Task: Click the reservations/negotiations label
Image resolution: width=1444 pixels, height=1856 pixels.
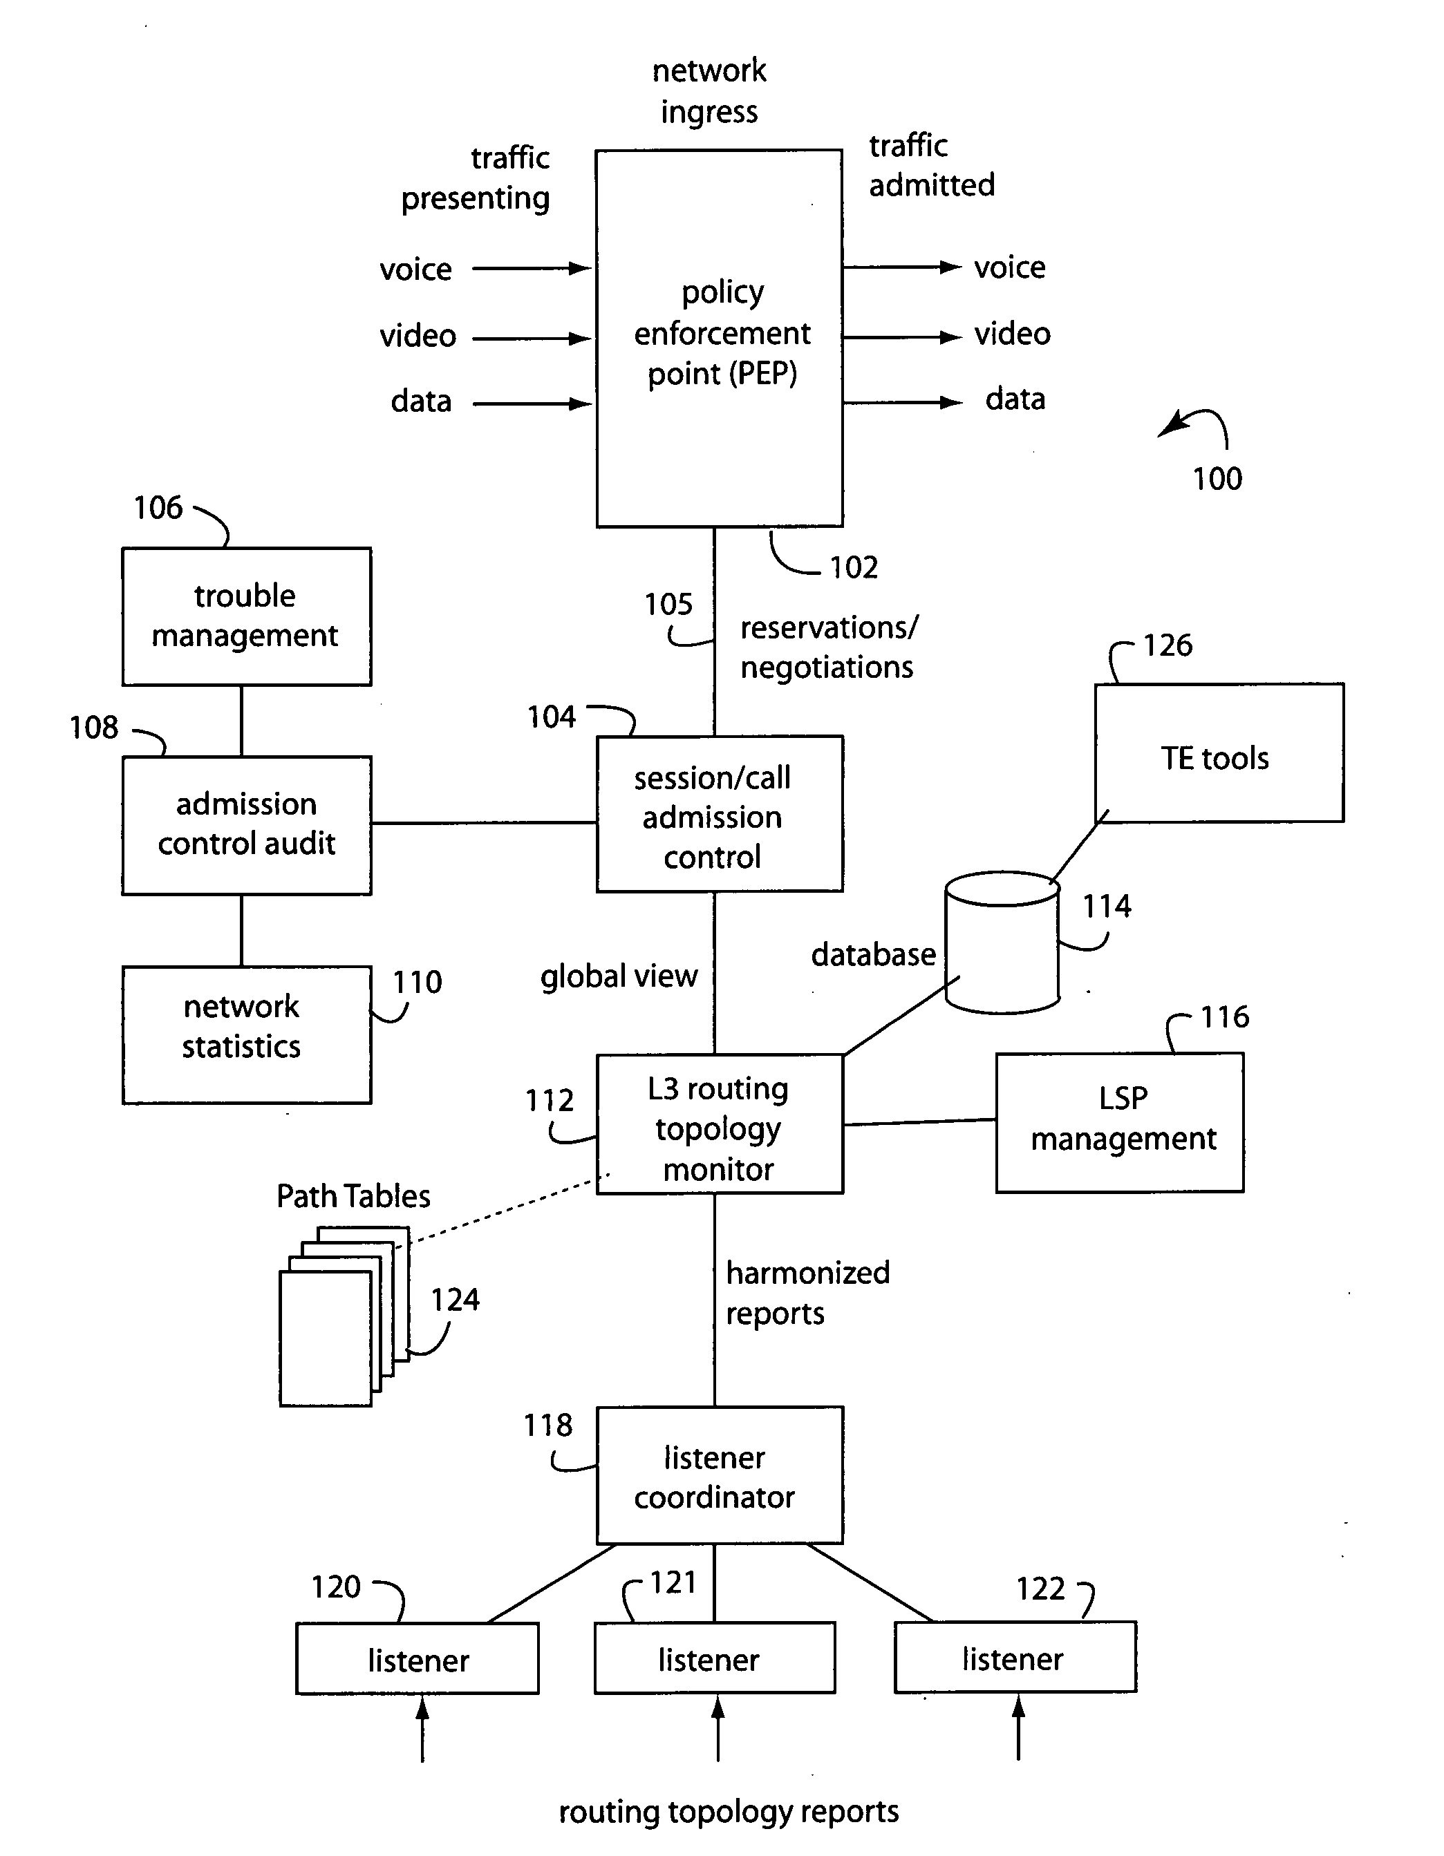Action: coord(892,633)
